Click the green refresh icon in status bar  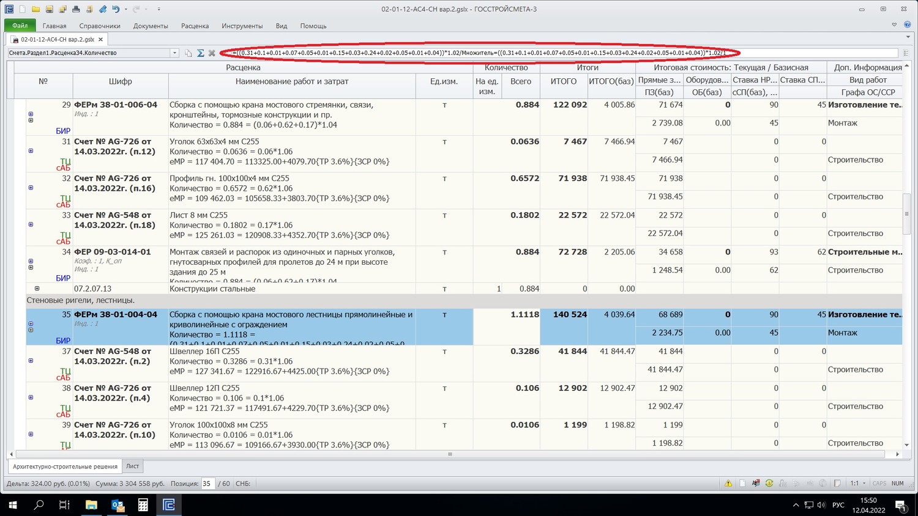click(x=769, y=484)
